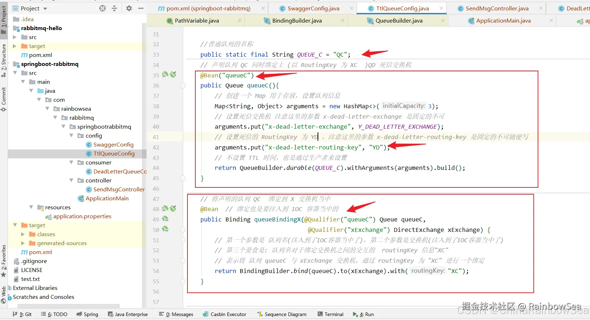Collapse the src folder under springboot-rabbitmq
Viewport: 590px width, 320px height.
(15, 73)
